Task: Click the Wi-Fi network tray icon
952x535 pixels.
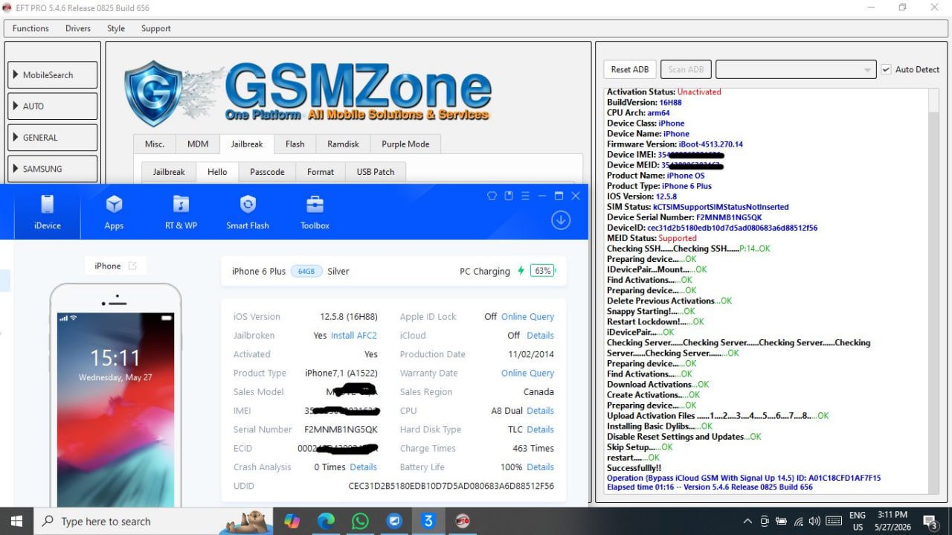Action: [x=798, y=521]
